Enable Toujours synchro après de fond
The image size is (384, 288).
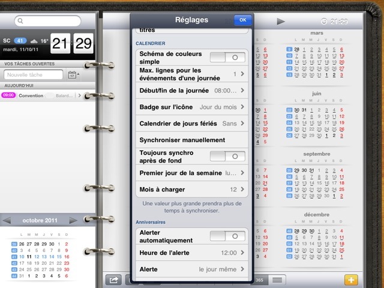pos(227,156)
